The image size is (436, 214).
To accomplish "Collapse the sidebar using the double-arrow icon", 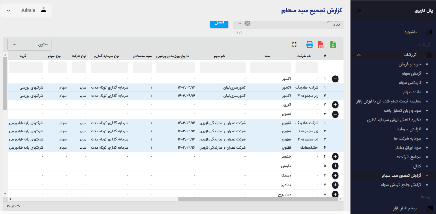I will tap(359, 11).
